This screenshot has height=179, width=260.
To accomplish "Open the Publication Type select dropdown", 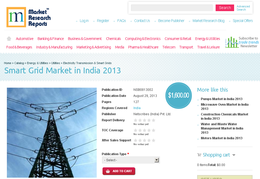I will 131,160.
